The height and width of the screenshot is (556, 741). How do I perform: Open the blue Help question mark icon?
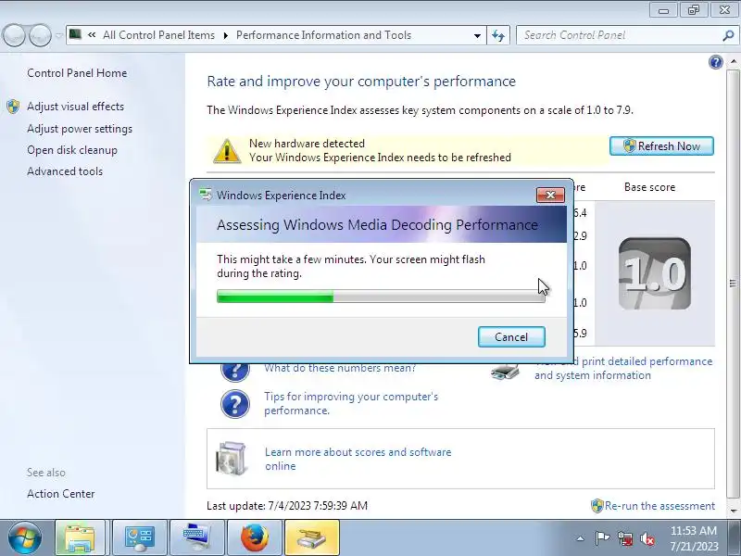(715, 62)
